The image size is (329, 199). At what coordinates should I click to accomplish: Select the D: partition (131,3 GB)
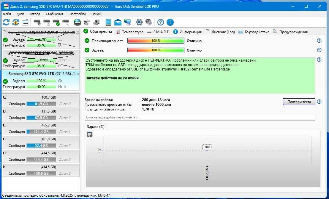point(41,115)
